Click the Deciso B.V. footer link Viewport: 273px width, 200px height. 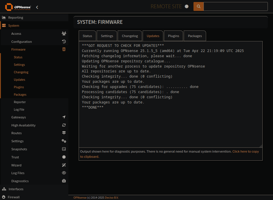click(112, 198)
